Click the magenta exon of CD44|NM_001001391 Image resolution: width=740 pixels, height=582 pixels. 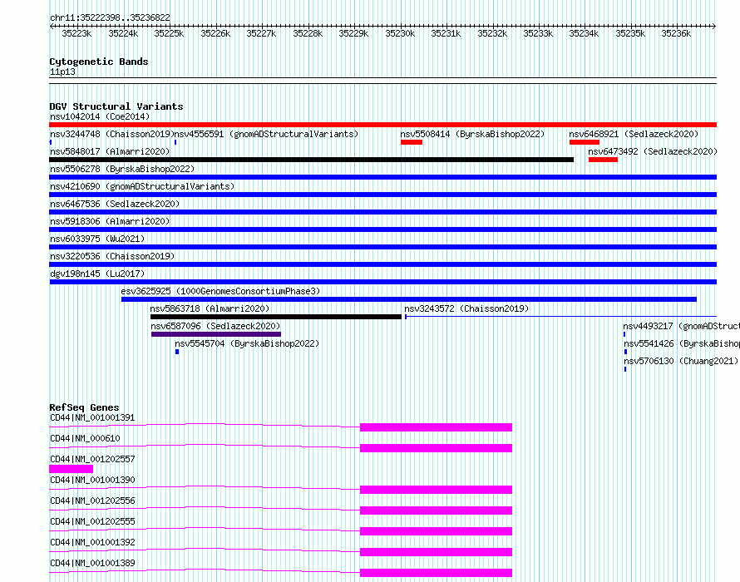tap(436, 427)
